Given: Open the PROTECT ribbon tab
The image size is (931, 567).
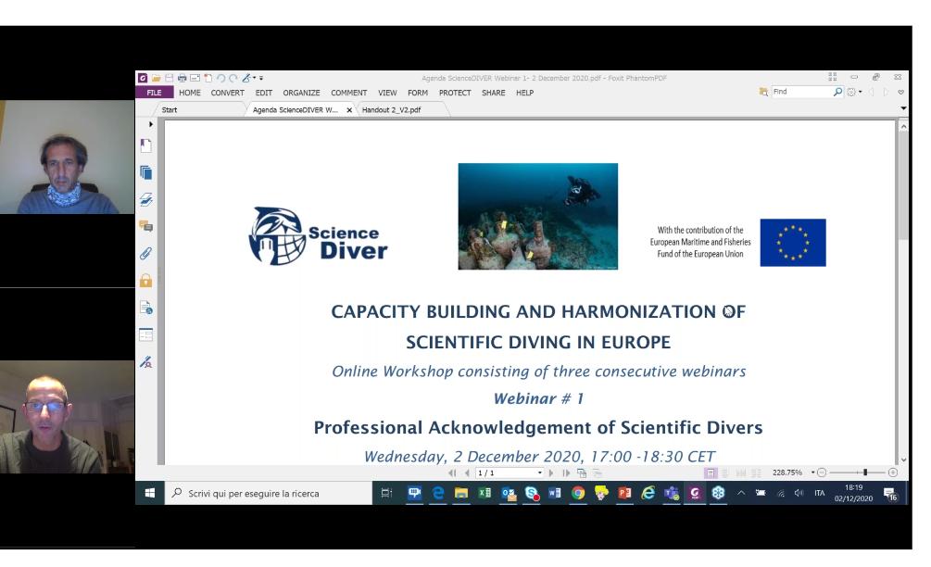Looking at the screenshot, I should (455, 93).
